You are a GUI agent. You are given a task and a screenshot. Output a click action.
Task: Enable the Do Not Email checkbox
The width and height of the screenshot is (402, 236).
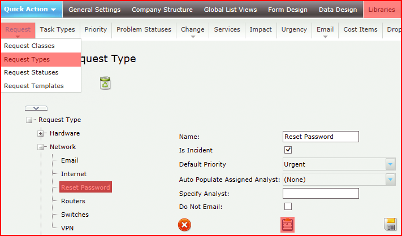point(288,206)
